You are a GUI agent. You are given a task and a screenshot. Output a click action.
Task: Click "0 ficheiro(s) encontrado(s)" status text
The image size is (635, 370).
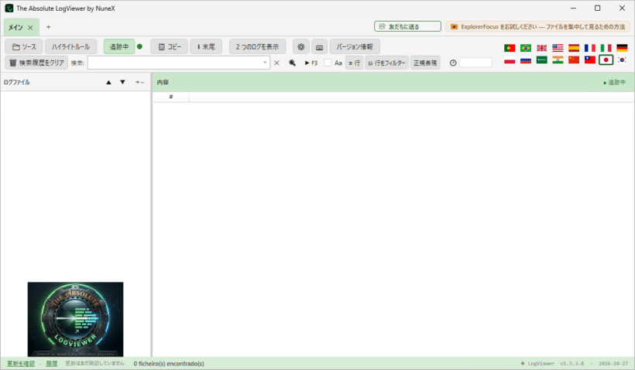coord(169,364)
